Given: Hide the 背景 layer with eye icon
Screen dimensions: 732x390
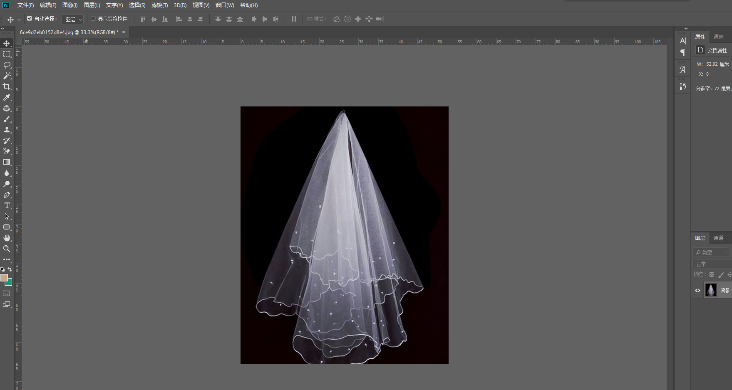Looking at the screenshot, I should pyautogui.click(x=697, y=291).
